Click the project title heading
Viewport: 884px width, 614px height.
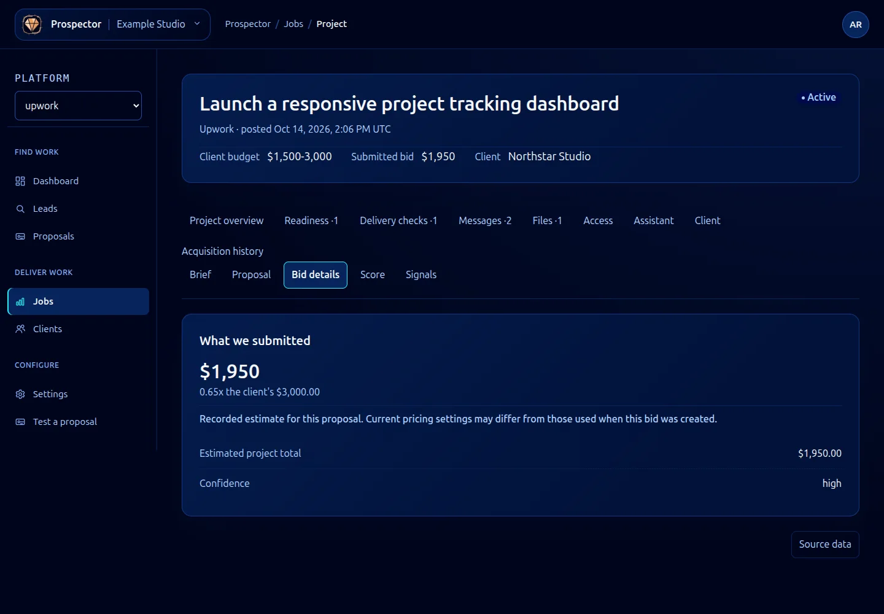pyautogui.click(x=409, y=104)
